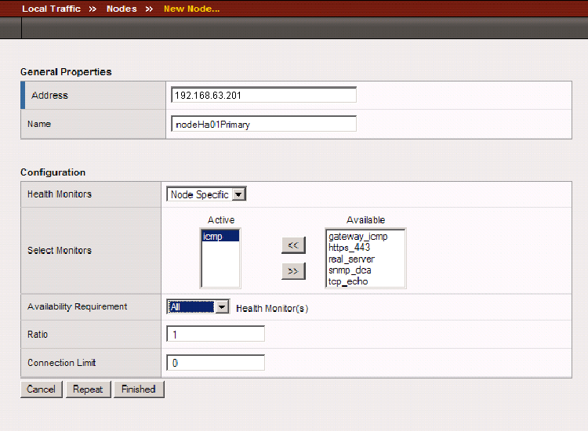Image resolution: width=588 pixels, height=431 pixels.
Task: Pick real_server in the Available list
Action: coord(351,259)
